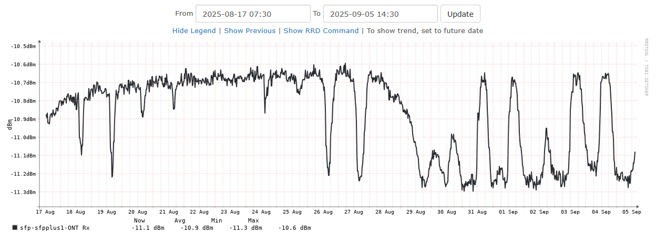Click the 'To show trend, set to future date' text

425,31
